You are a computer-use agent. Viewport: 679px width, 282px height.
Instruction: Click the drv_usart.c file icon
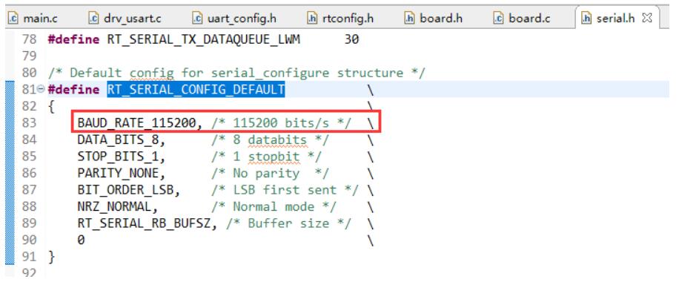click(x=93, y=19)
